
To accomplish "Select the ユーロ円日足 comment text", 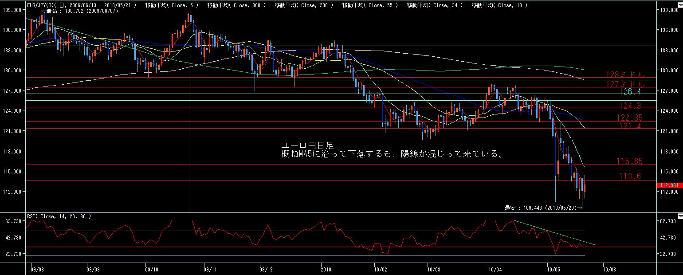I will [x=307, y=145].
